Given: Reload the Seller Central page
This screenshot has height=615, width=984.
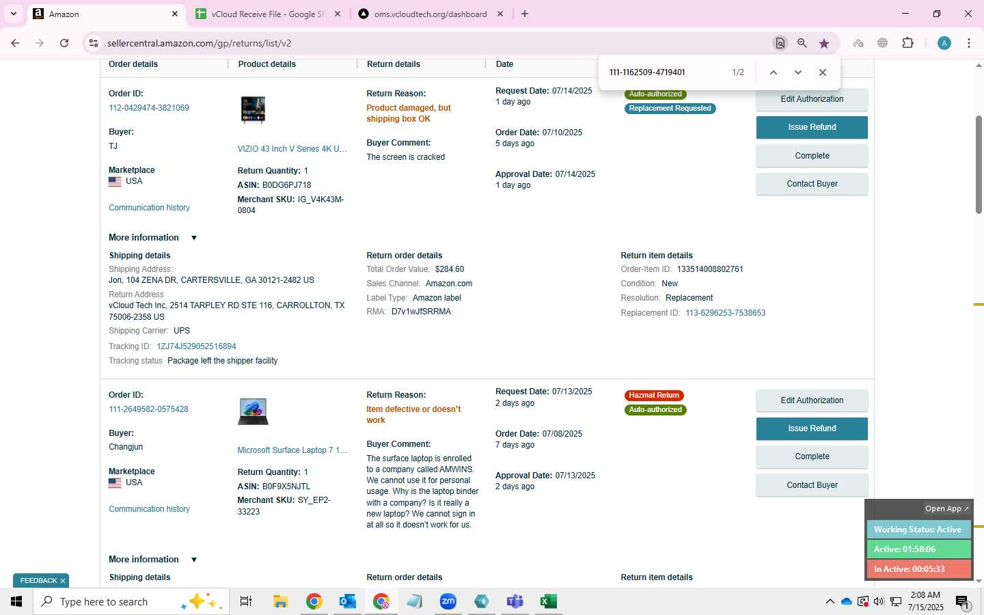Looking at the screenshot, I should (x=64, y=43).
